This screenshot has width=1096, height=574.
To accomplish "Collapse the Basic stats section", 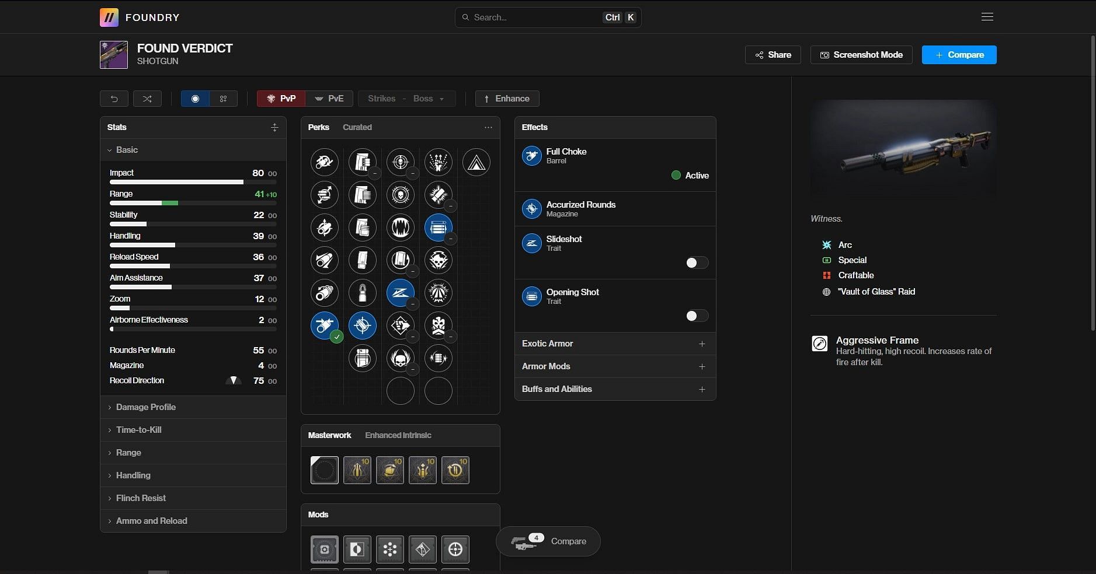I will point(193,150).
